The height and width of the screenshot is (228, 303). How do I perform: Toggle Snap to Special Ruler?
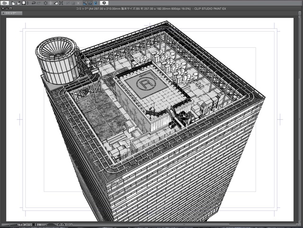tap(90, 3)
